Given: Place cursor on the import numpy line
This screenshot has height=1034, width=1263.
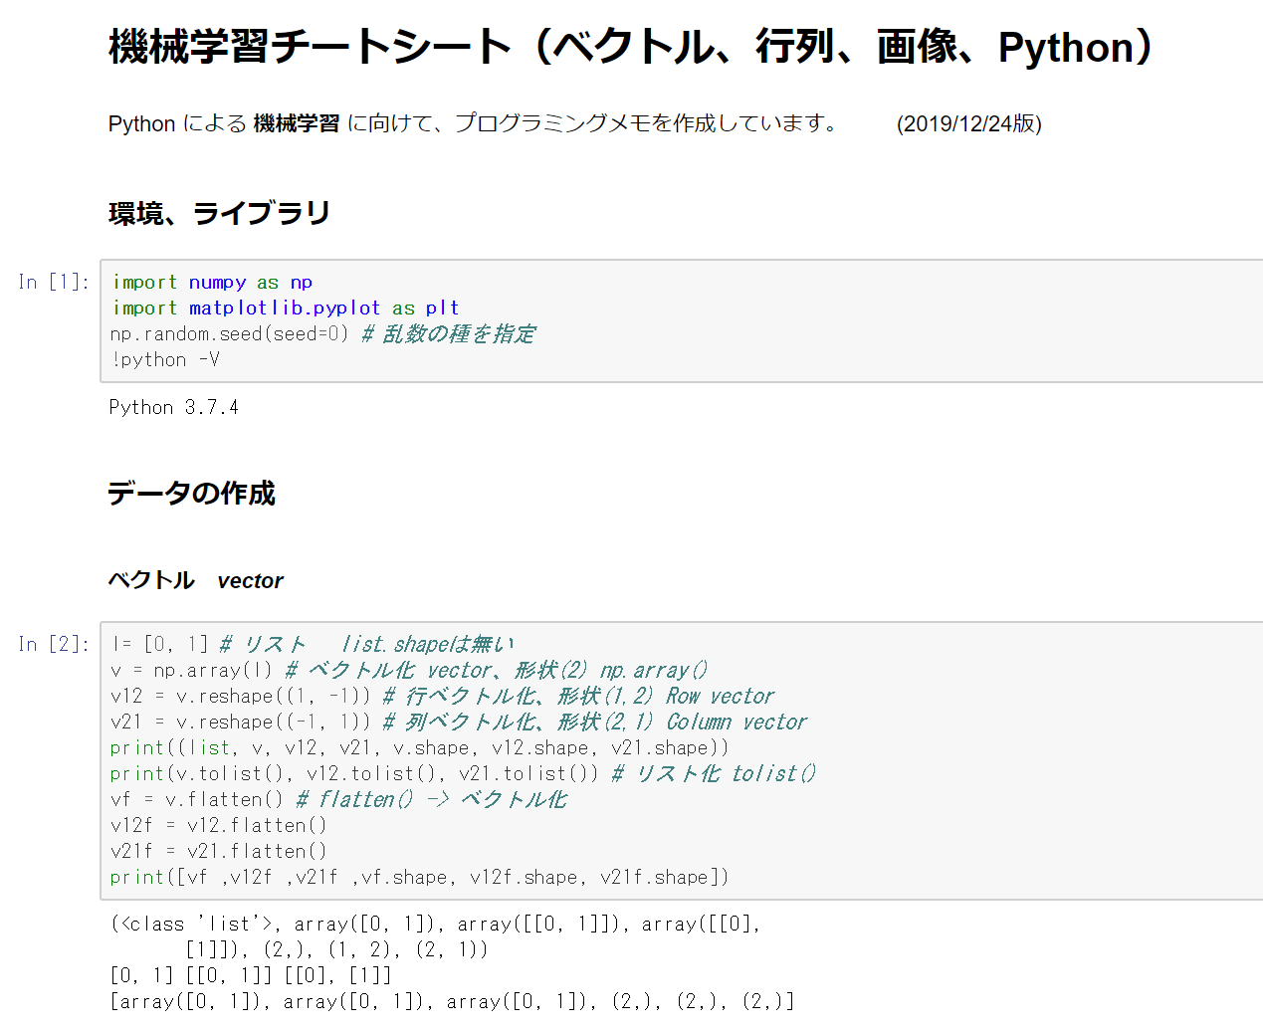Looking at the screenshot, I should 212,282.
